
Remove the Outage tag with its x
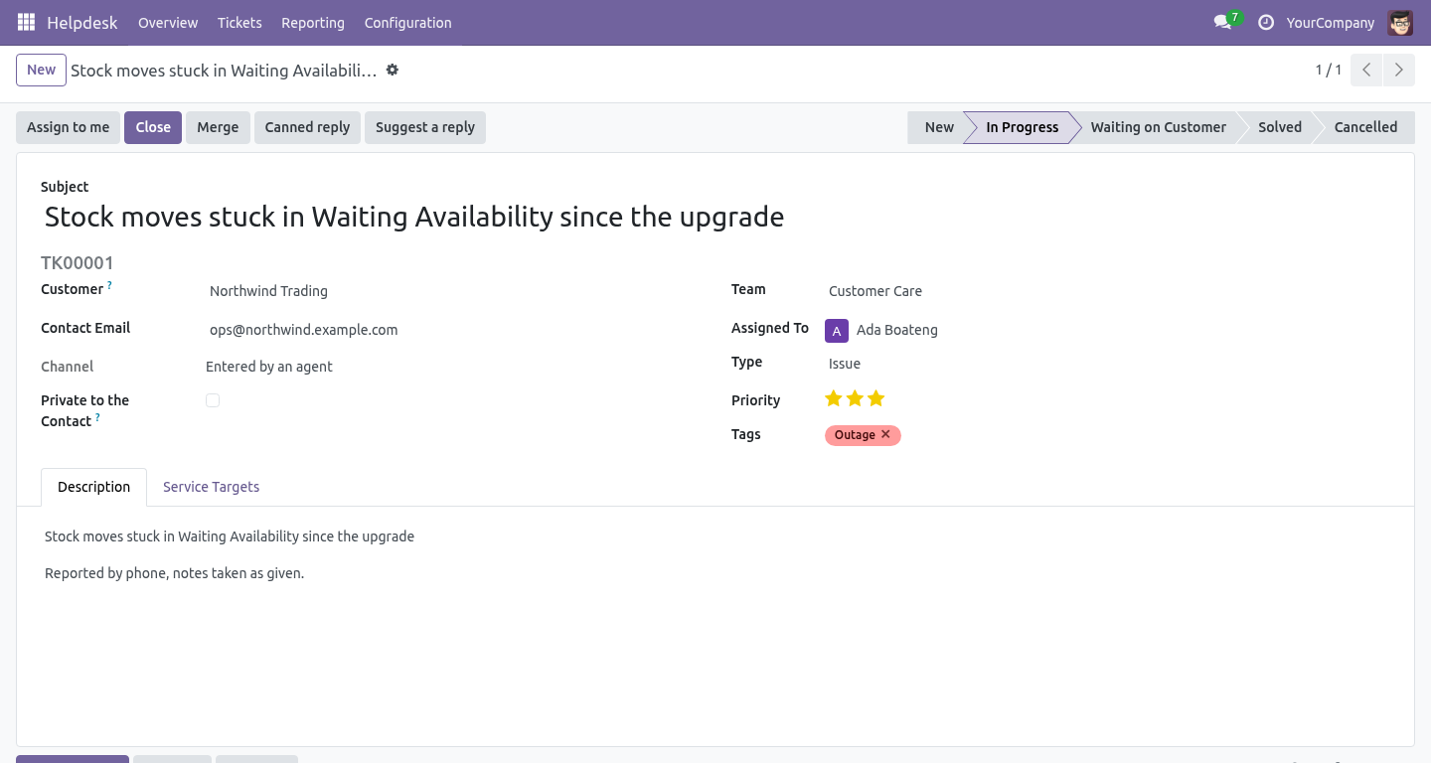(885, 434)
